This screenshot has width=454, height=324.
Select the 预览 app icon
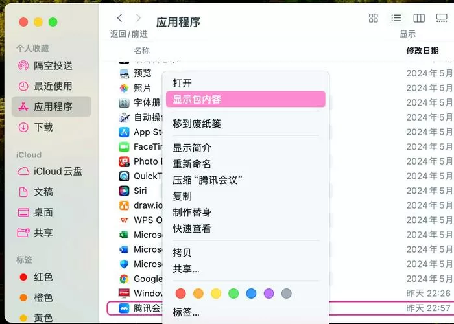pos(125,73)
